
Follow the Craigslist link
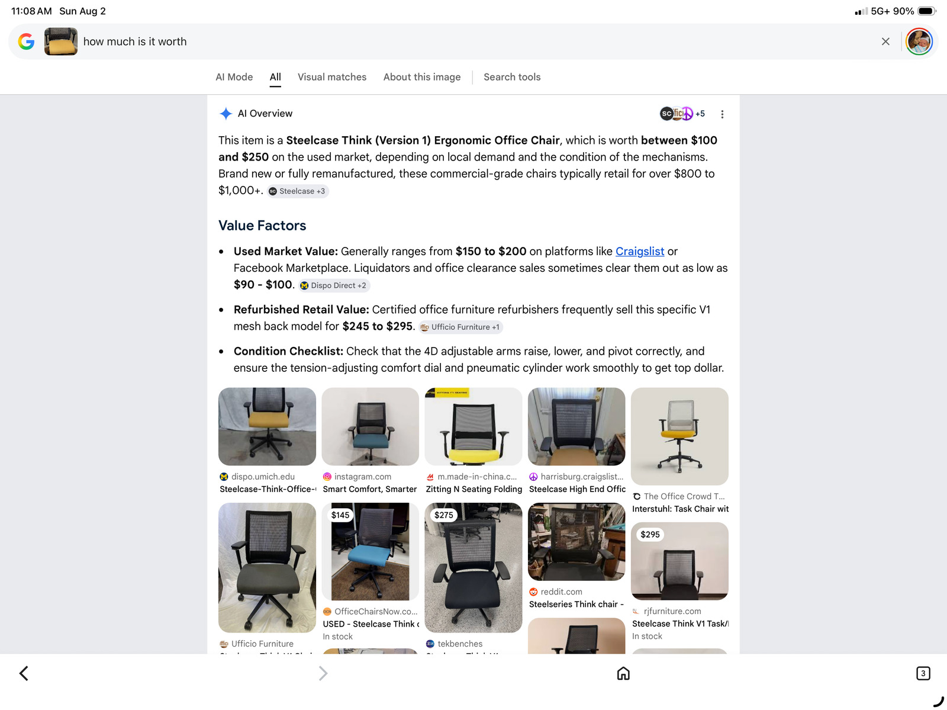(x=640, y=251)
